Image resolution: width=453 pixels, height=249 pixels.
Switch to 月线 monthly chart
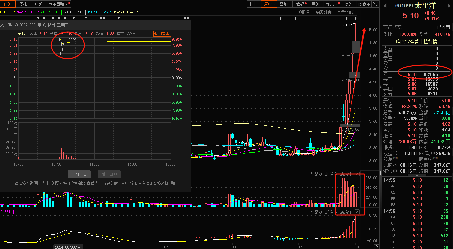pyautogui.click(x=39, y=4)
